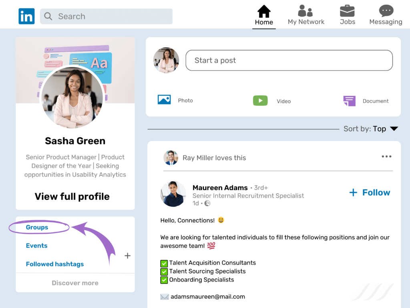This screenshot has height=308, width=410.
Task: Click the Document icon to attach a file
Action: tap(349, 101)
